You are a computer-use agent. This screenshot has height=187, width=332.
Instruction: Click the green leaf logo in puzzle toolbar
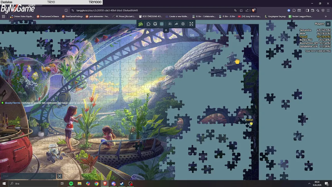141,24
